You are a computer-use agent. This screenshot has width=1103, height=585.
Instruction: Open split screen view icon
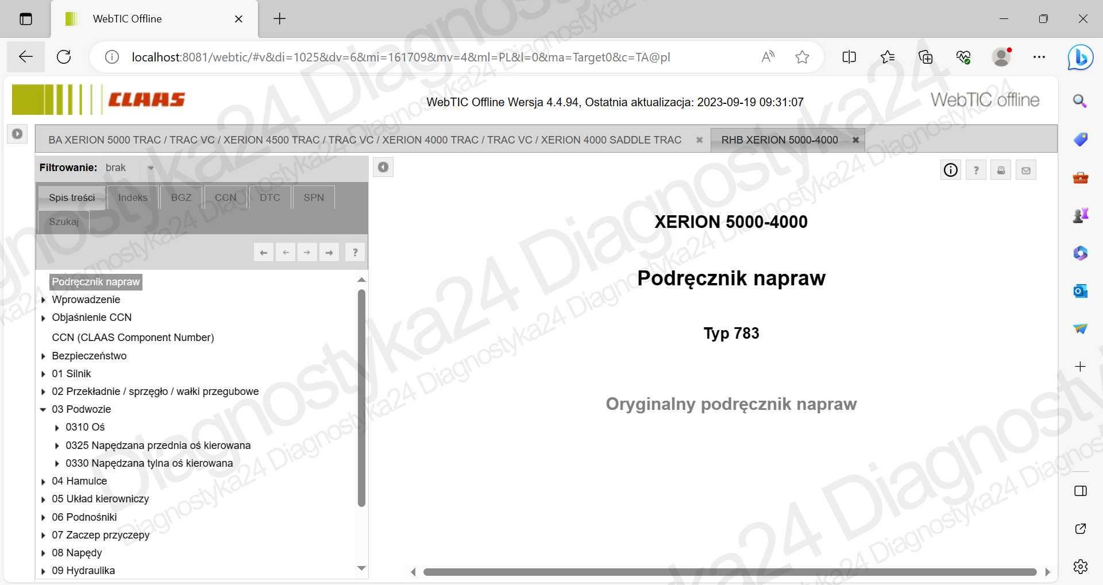click(849, 57)
